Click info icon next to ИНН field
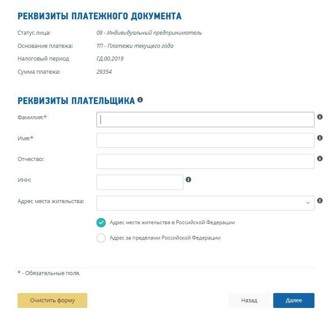Viewport: 332px width, 322px height. (188, 180)
